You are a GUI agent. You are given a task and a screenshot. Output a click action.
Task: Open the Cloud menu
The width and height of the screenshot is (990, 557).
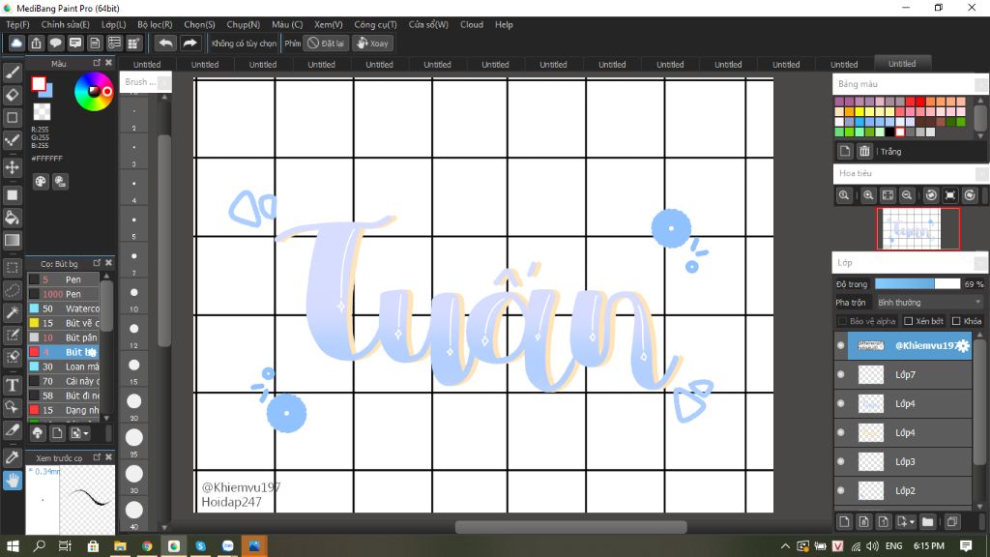click(472, 24)
